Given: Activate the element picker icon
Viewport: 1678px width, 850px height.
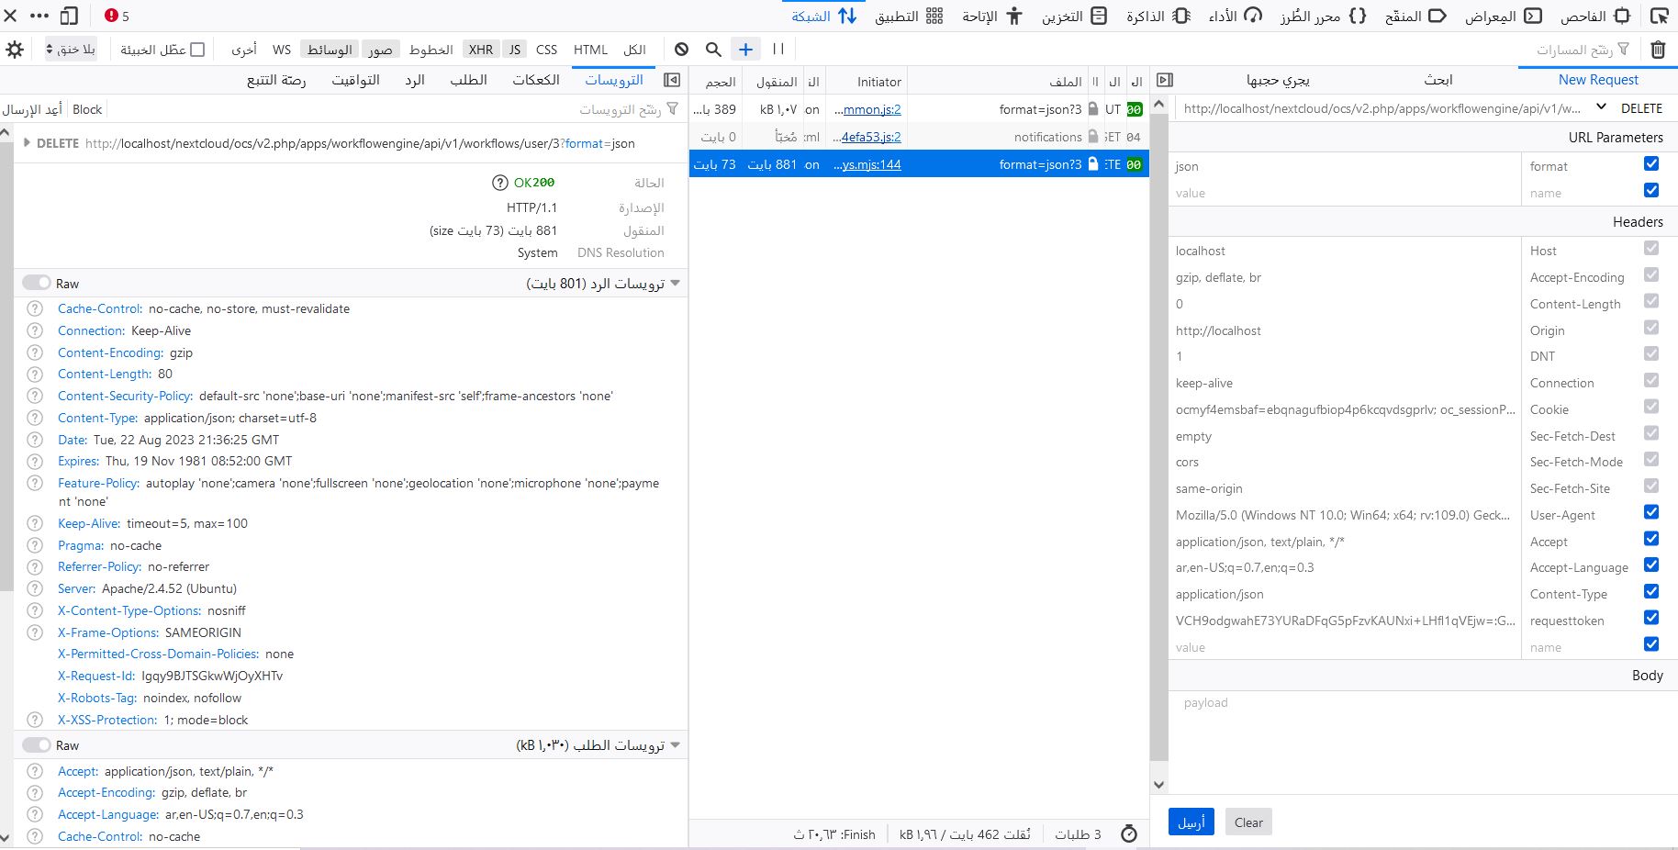Looking at the screenshot, I should (x=1660, y=16).
